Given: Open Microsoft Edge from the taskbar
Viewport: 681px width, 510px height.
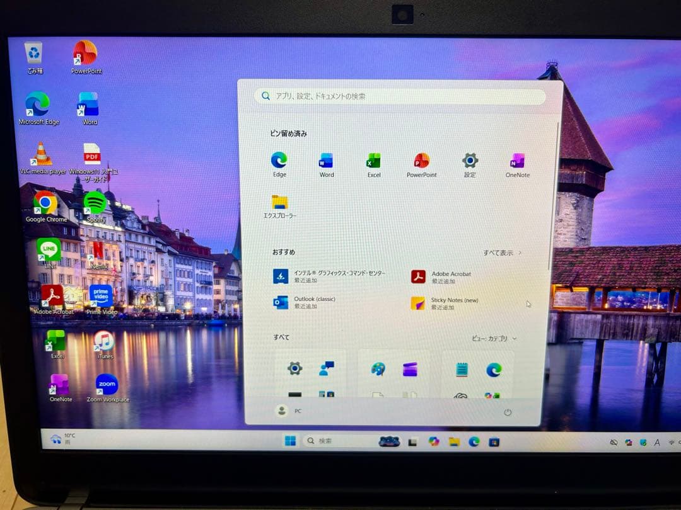Looking at the screenshot, I should [x=474, y=442].
